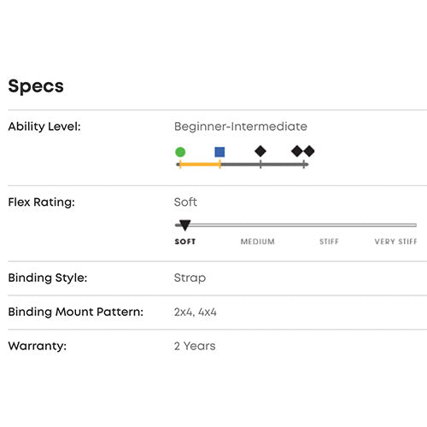Click the Strap binding style value
This screenshot has height=427, width=427.
[x=190, y=278]
